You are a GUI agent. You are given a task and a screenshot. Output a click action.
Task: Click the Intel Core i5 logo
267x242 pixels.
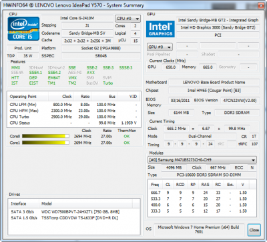coord(23,29)
